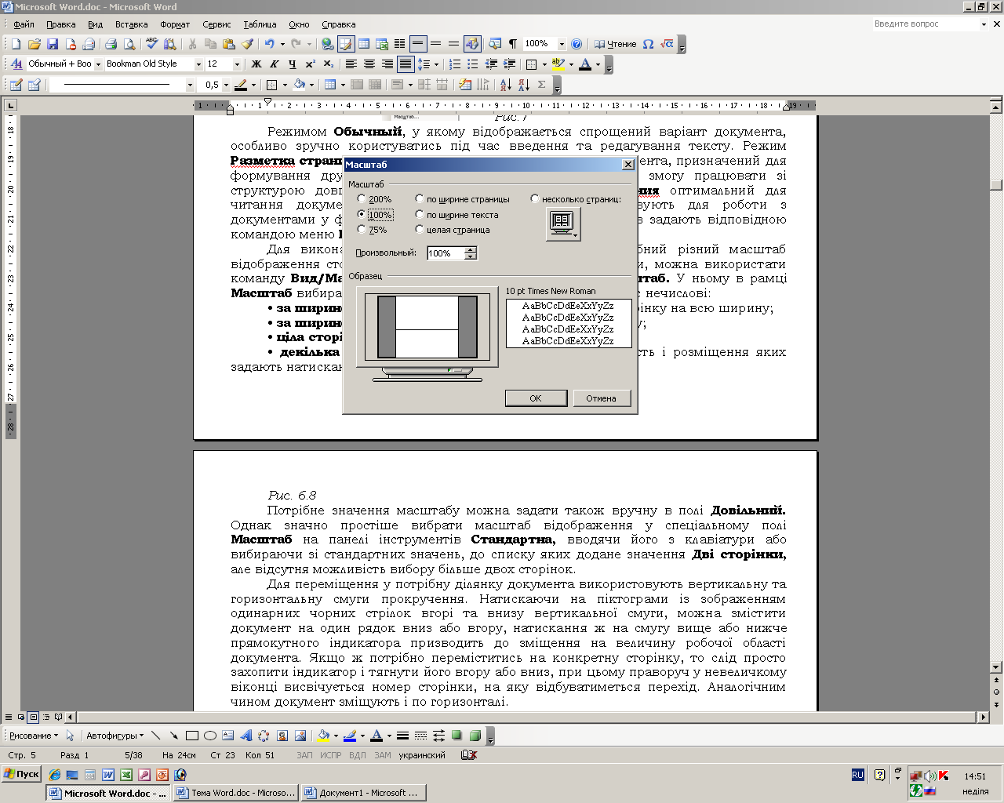Click the Пуск start button
This screenshot has height=803, width=1004.
[x=21, y=774]
